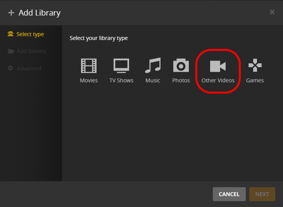This screenshot has height=207, width=283.
Task: Click the Music label
Action: tap(153, 80)
